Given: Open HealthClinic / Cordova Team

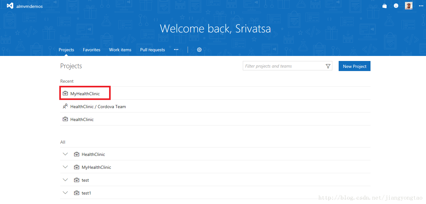Looking at the screenshot, I should 98,107.
